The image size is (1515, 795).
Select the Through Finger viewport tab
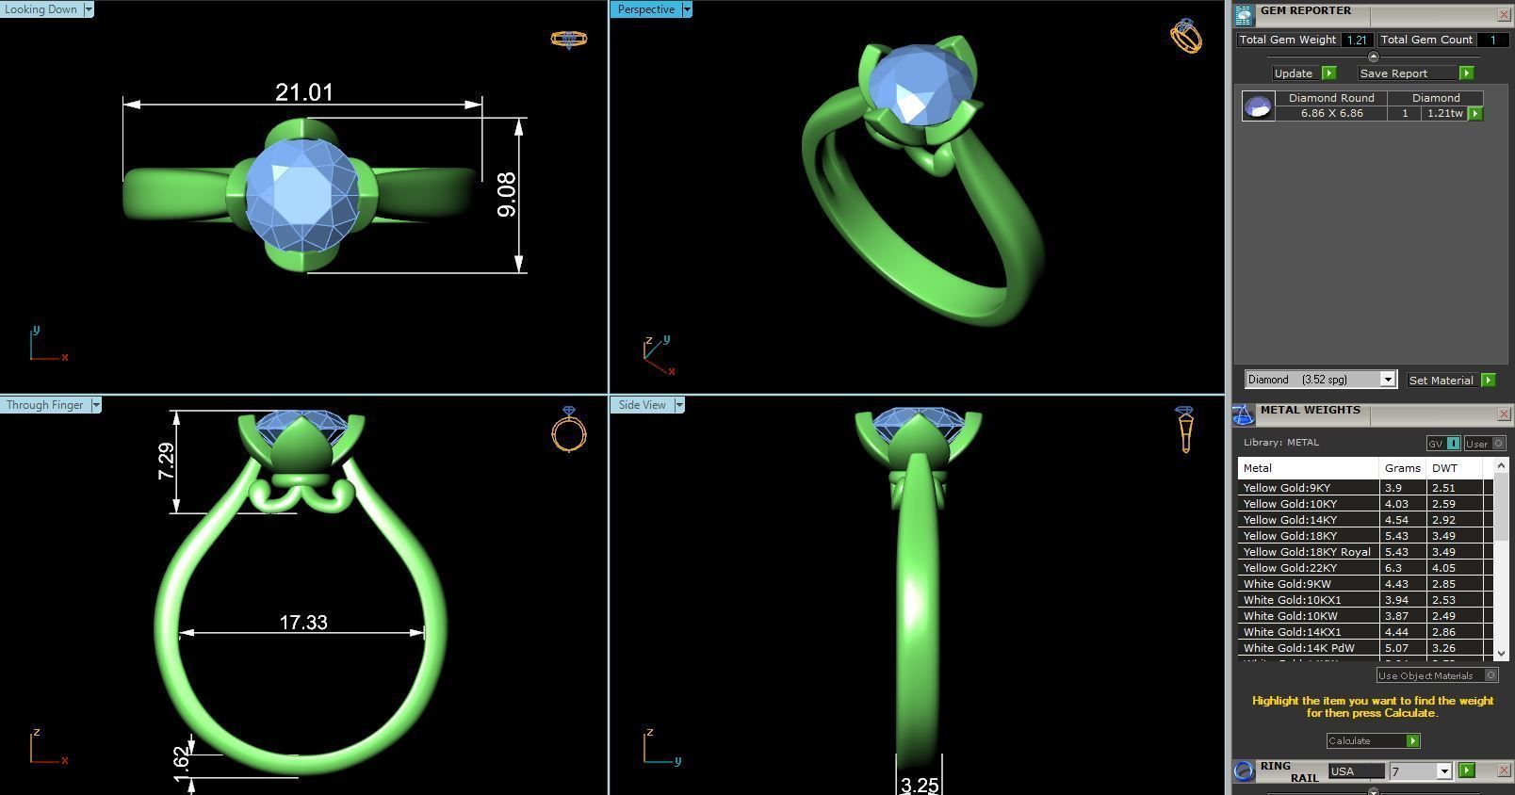coord(45,405)
